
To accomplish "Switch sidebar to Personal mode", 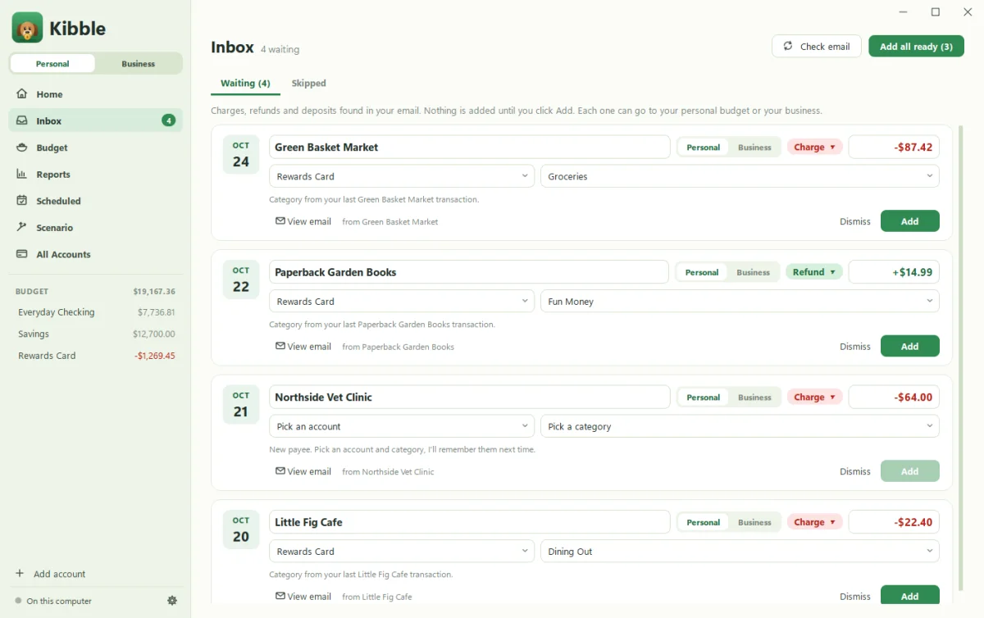I will [52, 64].
